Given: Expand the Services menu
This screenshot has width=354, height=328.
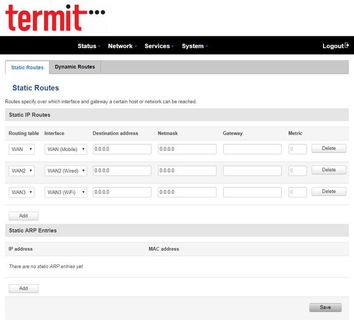Looking at the screenshot, I should click(159, 46).
